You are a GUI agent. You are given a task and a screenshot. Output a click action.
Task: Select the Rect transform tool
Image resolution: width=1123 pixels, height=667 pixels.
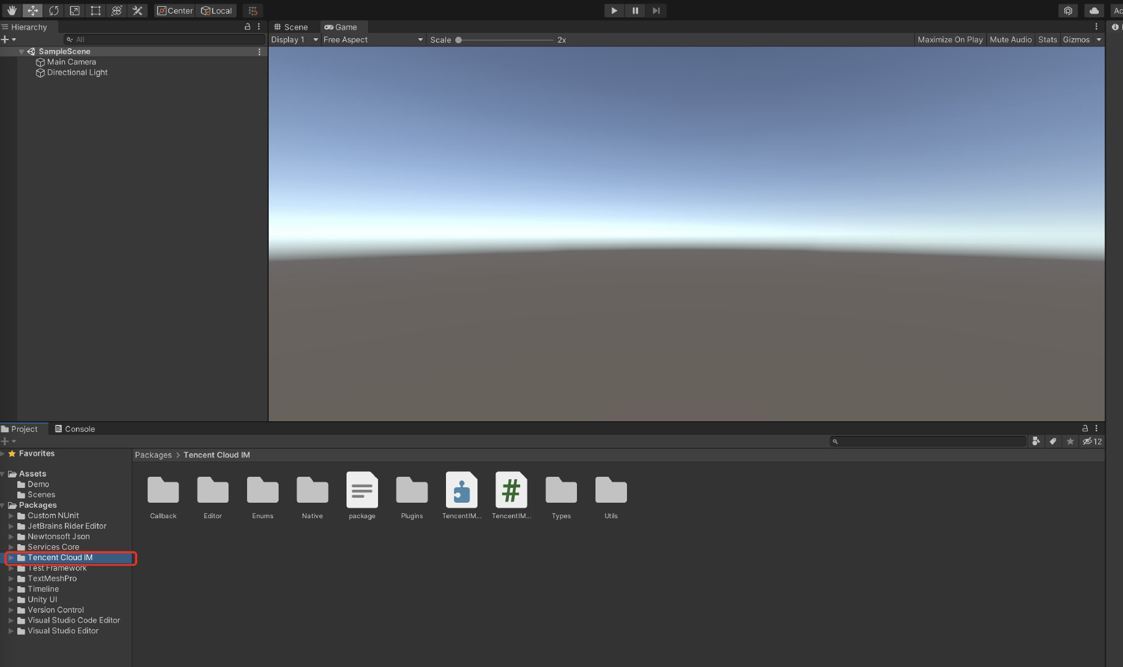(96, 10)
